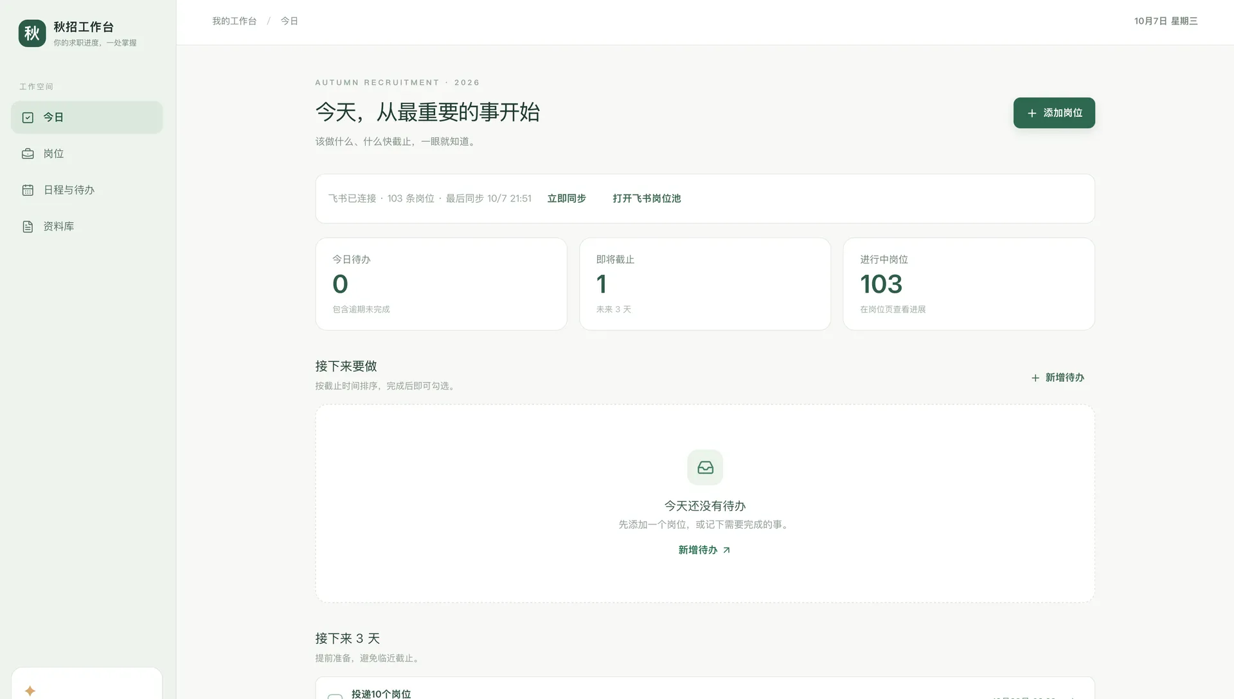Go to the 岗位 sidebar page

[87, 154]
